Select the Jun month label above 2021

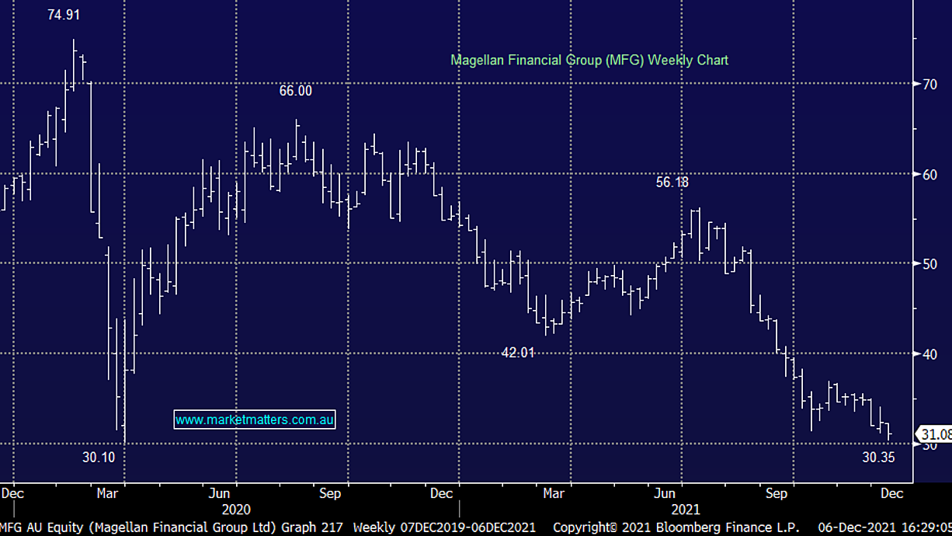(x=665, y=493)
